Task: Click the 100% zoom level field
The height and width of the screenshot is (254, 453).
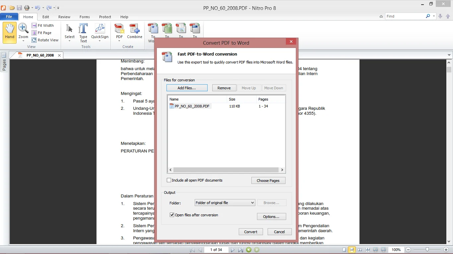Action: coord(396,250)
